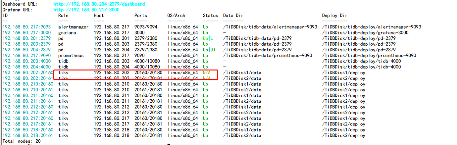Click ports '2379/2380' in 192.168.80.201 row
457x145 pixels.
point(146,38)
